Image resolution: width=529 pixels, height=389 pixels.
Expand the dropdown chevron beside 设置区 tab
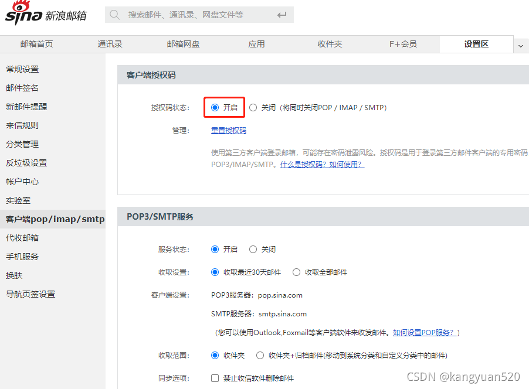[x=521, y=46]
